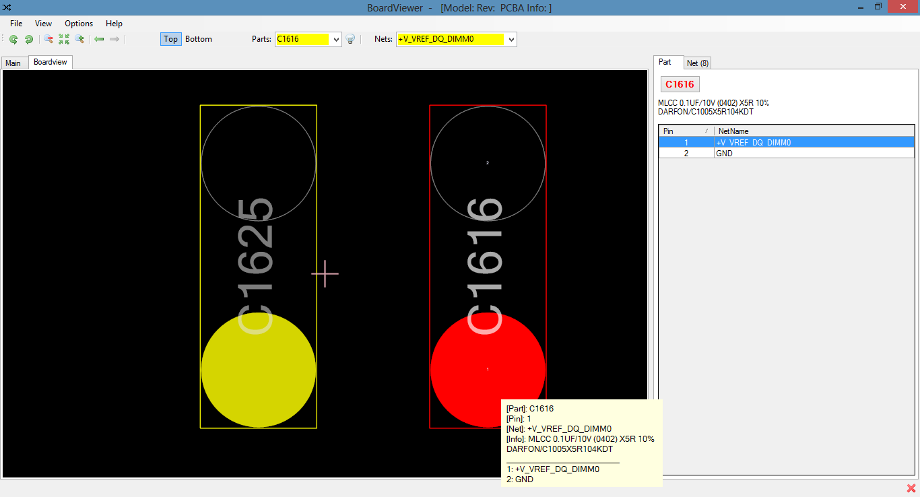Click the DARFON part number in Part panel
Screen dimensions: 920x497
click(705, 112)
